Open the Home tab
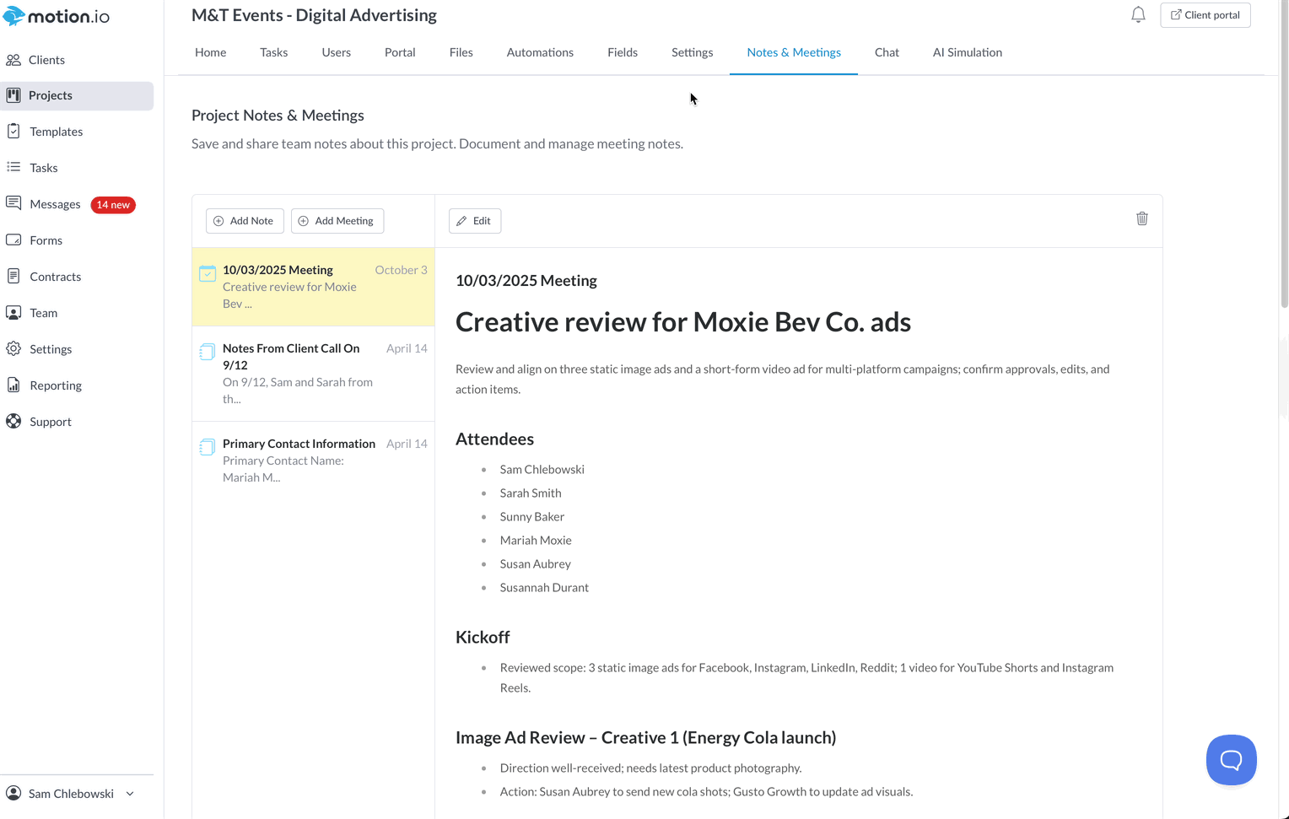 point(210,52)
